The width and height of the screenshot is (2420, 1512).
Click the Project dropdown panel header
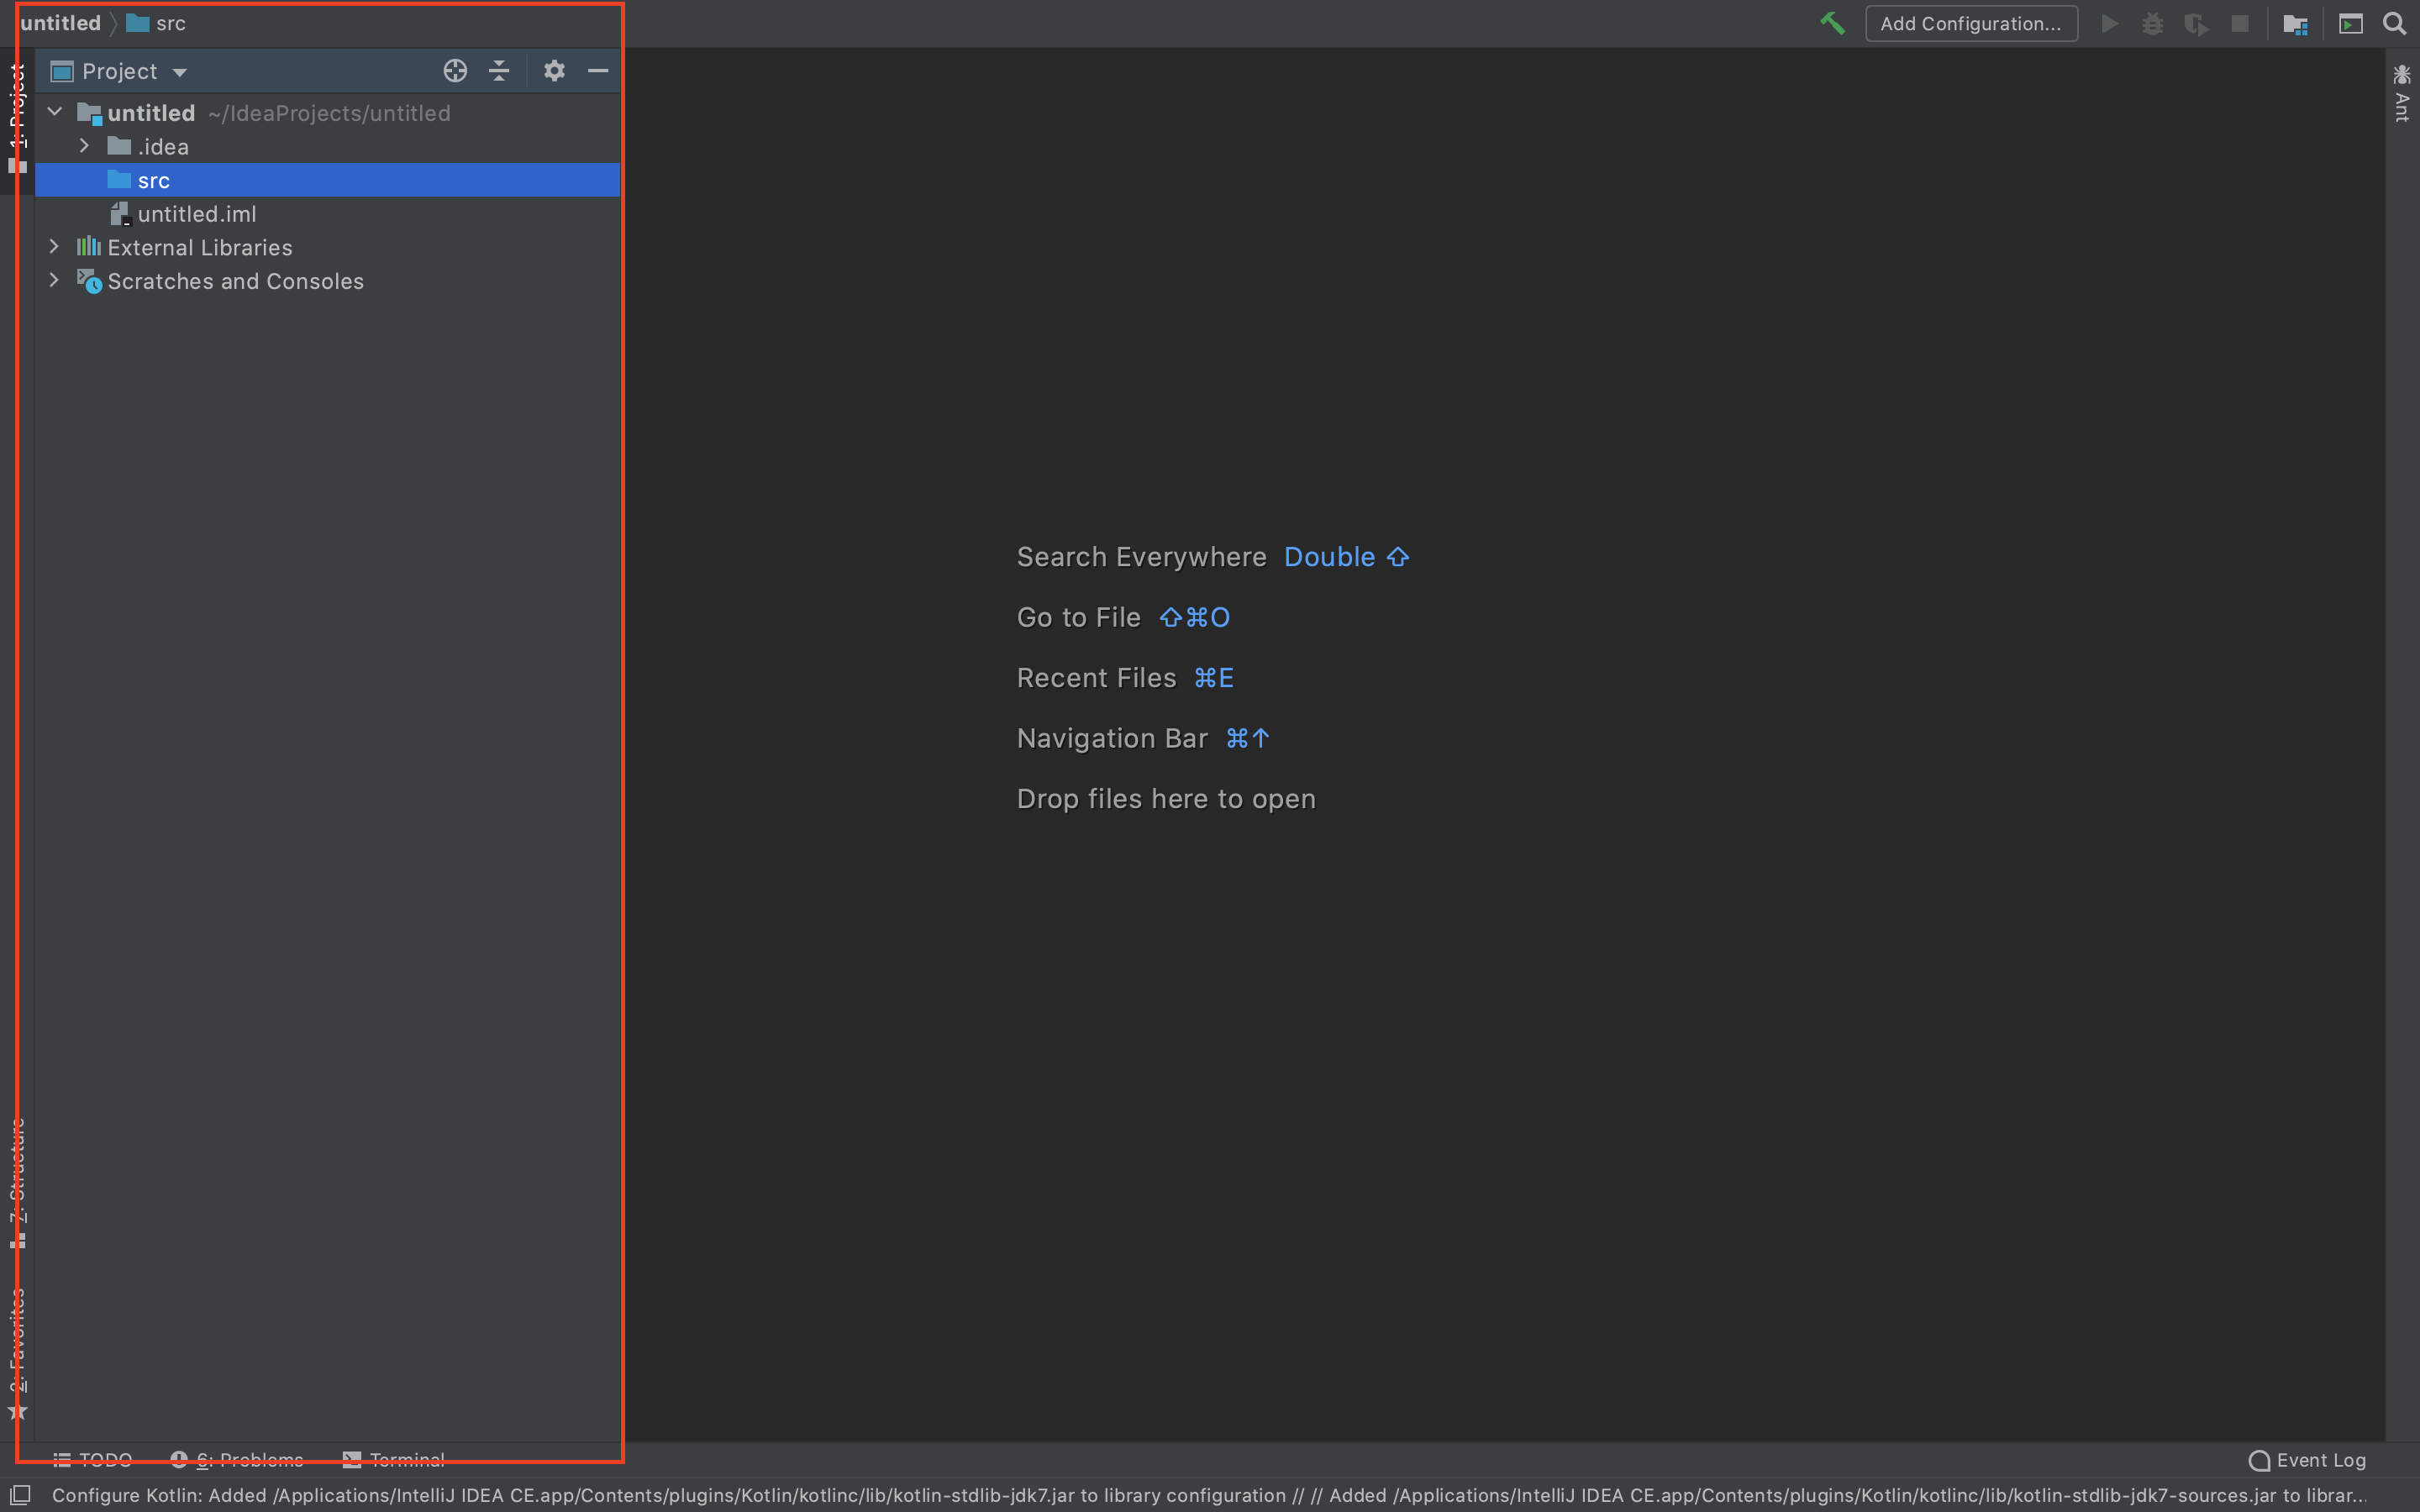(122, 70)
